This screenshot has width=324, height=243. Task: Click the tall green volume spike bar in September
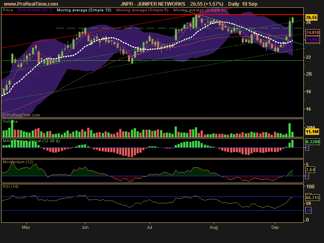290,130
